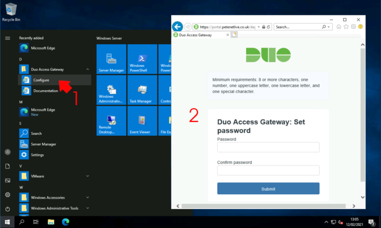Click the smiley feedback icon
The height and width of the screenshot is (228, 381).
coord(361,27)
